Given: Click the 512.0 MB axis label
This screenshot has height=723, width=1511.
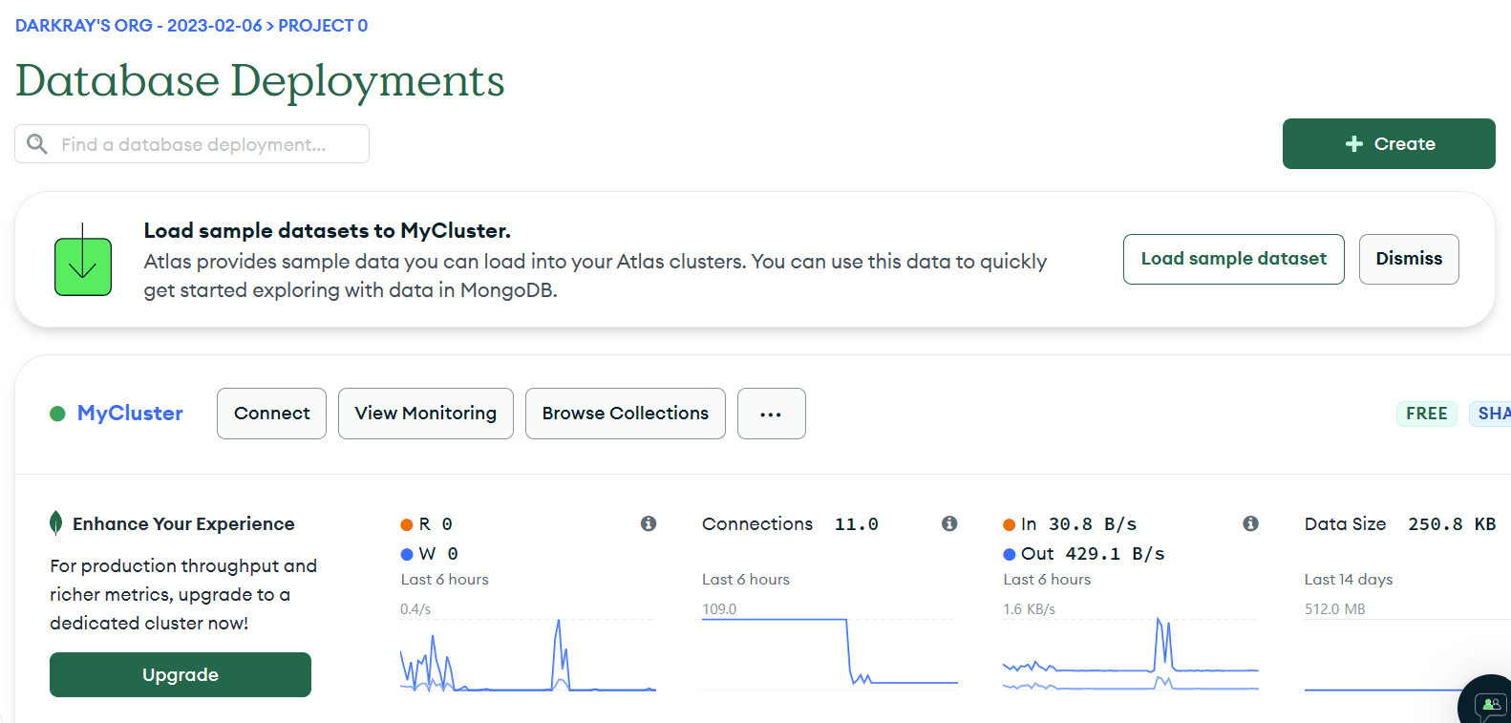Looking at the screenshot, I should pos(1335,609).
